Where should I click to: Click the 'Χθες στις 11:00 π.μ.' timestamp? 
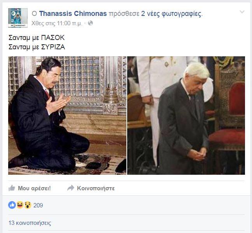tap(57, 23)
